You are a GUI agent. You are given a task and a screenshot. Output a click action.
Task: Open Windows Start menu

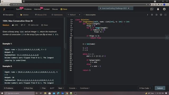(x=2, y=93)
